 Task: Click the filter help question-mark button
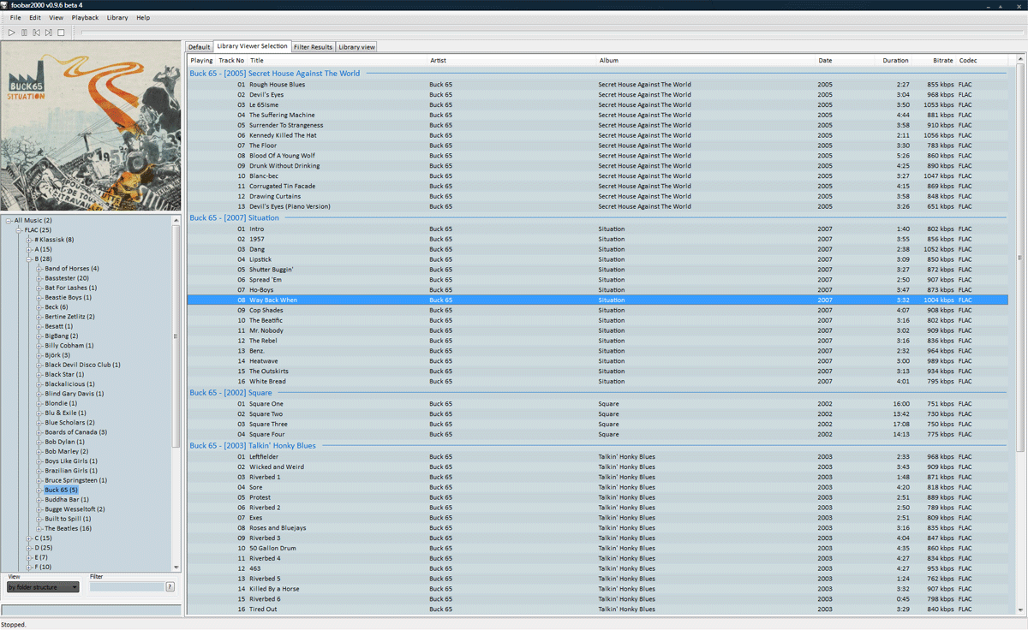(170, 587)
